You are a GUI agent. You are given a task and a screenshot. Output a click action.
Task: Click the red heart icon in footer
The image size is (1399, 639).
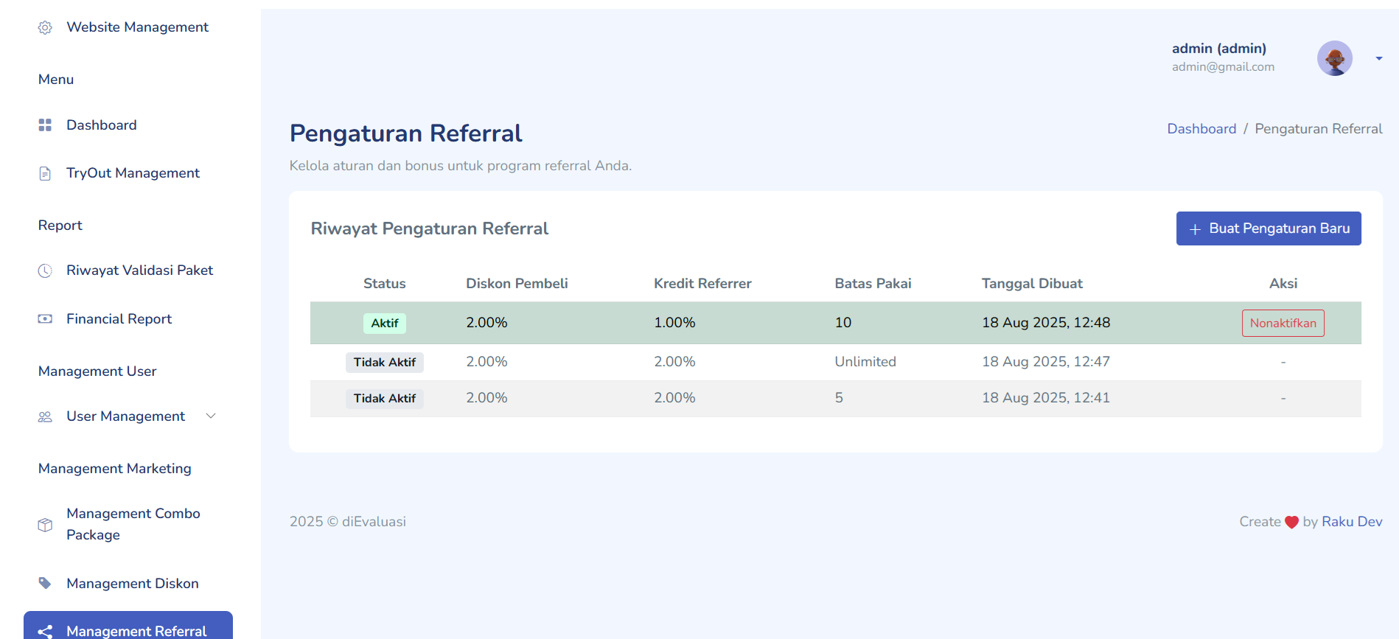click(1291, 523)
